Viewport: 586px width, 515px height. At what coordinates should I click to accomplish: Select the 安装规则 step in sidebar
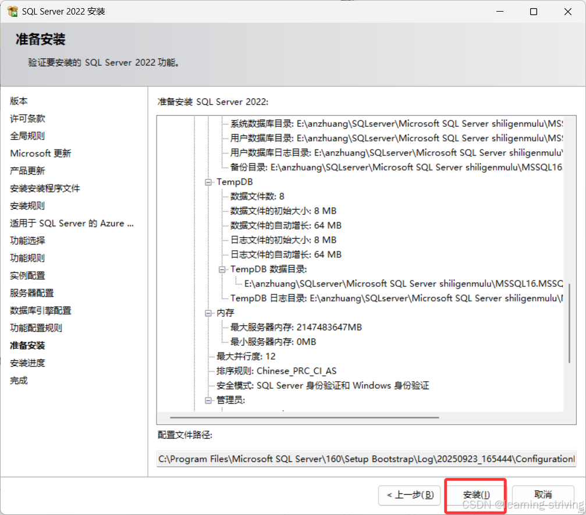(27, 205)
